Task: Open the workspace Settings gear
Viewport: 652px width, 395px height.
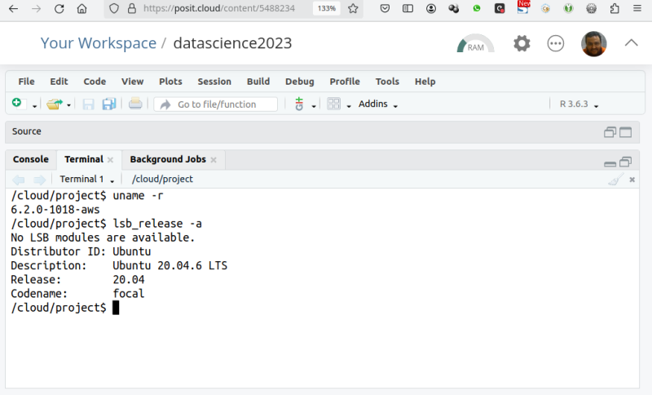Action: click(522, 44)
